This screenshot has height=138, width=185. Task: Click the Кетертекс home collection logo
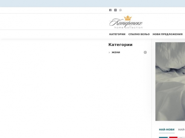126,22
